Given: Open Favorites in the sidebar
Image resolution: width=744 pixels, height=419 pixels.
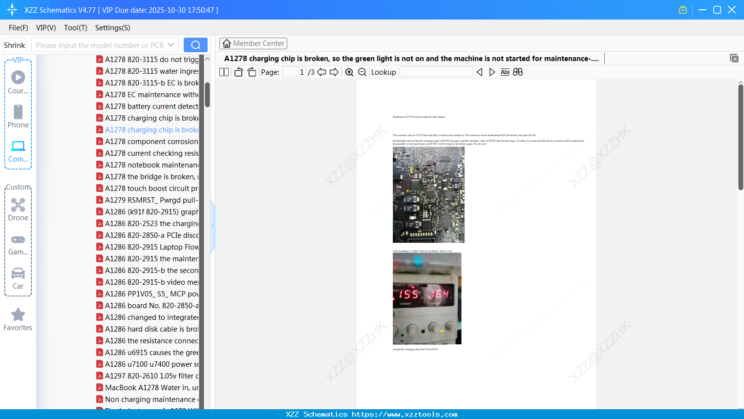Looking at the screenshot, I should click(18, 320).
